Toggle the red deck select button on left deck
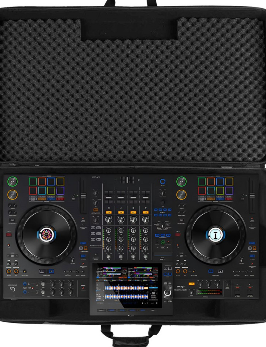This screenshot has height=347, width=266. tap(9, 234)
